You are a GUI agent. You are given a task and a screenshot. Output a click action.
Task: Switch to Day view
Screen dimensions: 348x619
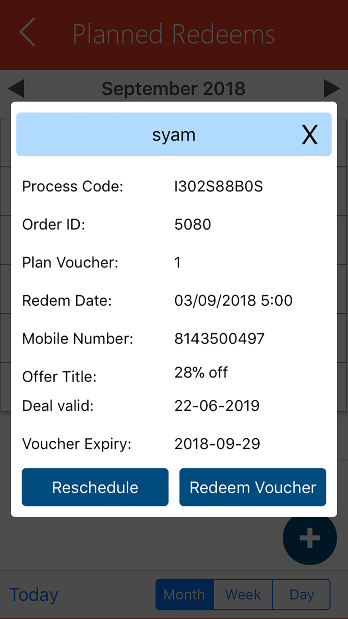(x=301, y=595)
